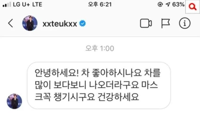Click the red magnifier search icon
This screenshot has width=200, height=117.
[x=192, y=7]
